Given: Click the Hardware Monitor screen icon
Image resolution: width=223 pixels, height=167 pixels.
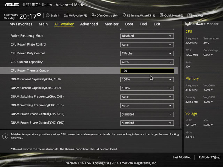Looking at the screenshot, I should [187, 24].
